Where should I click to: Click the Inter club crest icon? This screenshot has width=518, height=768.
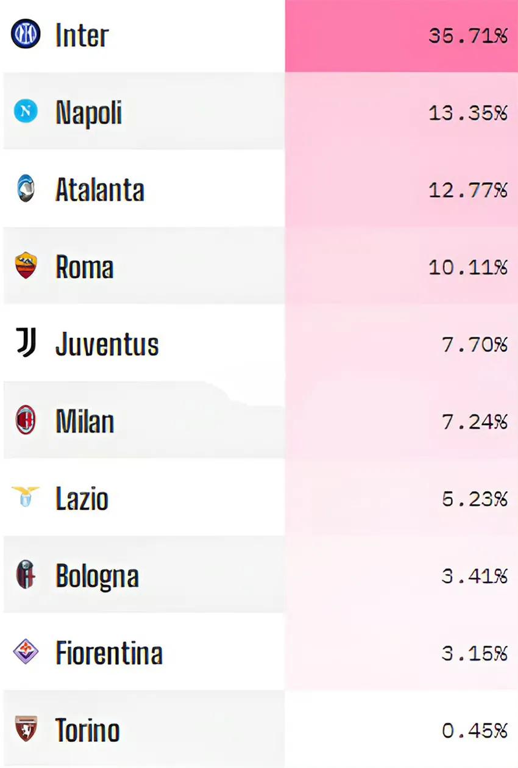26,34
